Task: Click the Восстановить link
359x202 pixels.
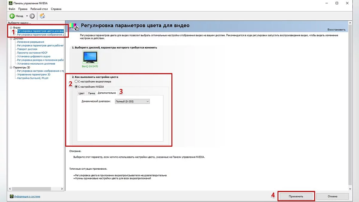Action: pos(336,30)
